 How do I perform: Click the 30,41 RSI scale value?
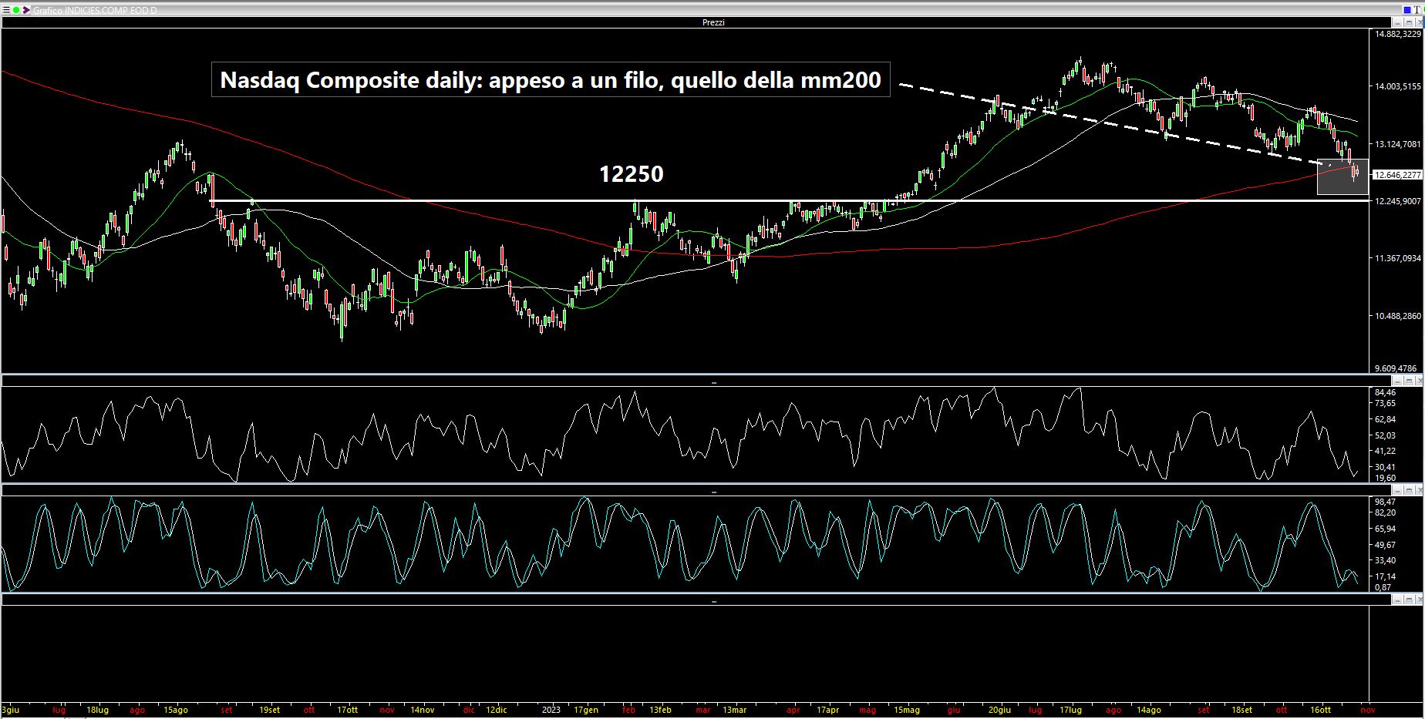pyautogui.click(x=1385, y=467)
